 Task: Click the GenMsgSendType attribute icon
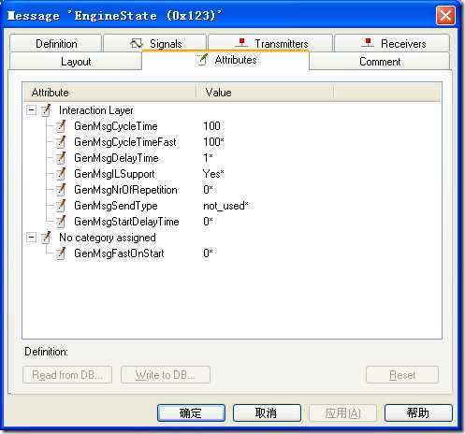point(61,206)
